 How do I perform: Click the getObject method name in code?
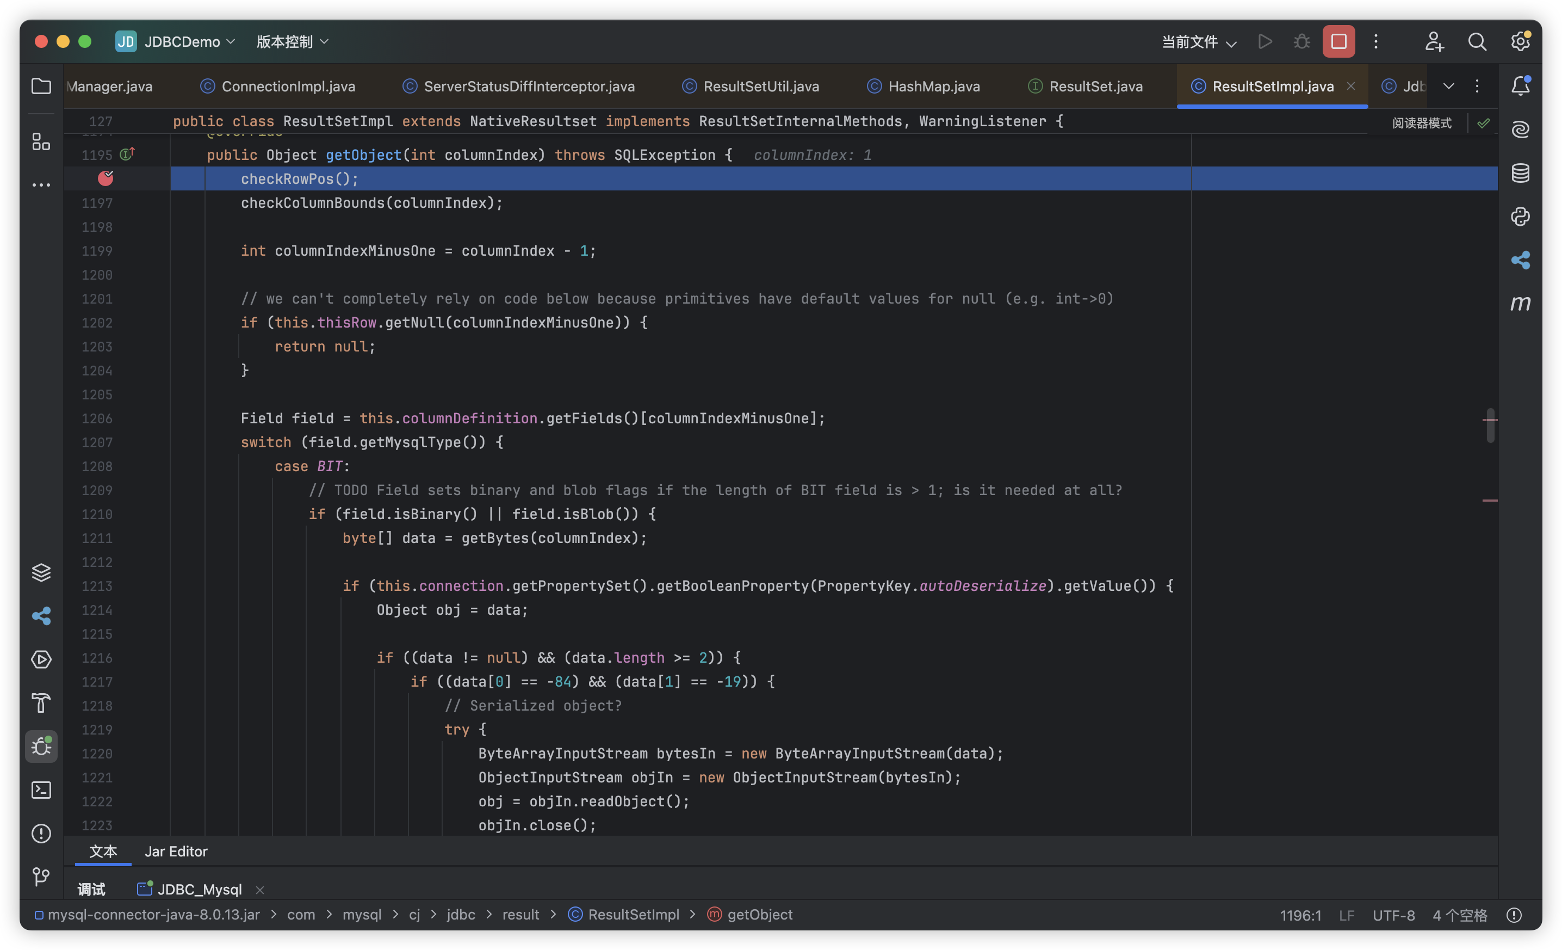[363, 155]
